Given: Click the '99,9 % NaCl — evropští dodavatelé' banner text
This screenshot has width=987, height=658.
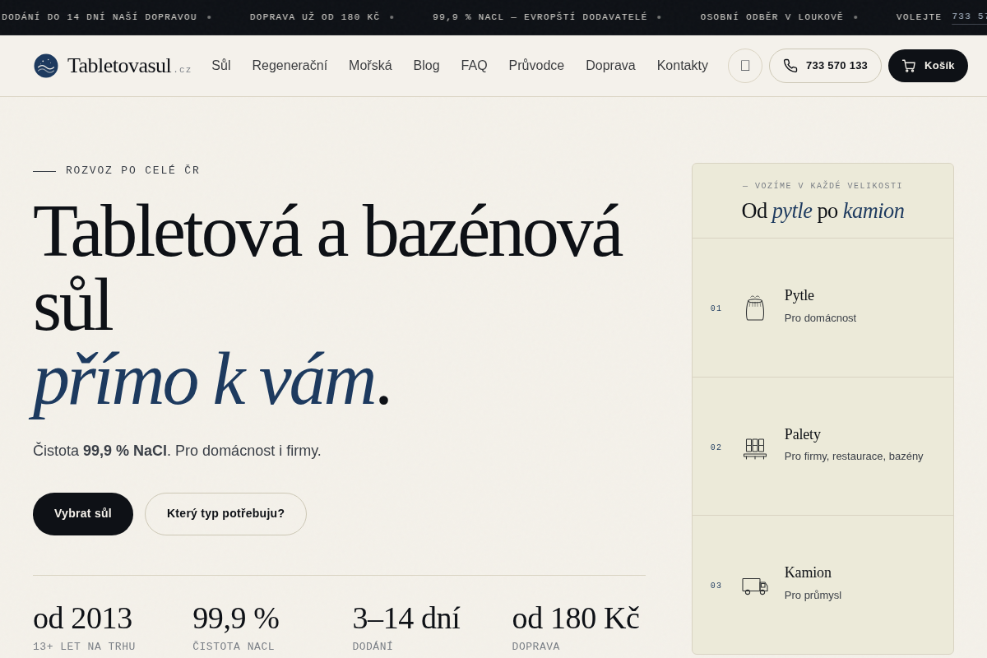Looking at the screenshot, I should pos(540,17).
